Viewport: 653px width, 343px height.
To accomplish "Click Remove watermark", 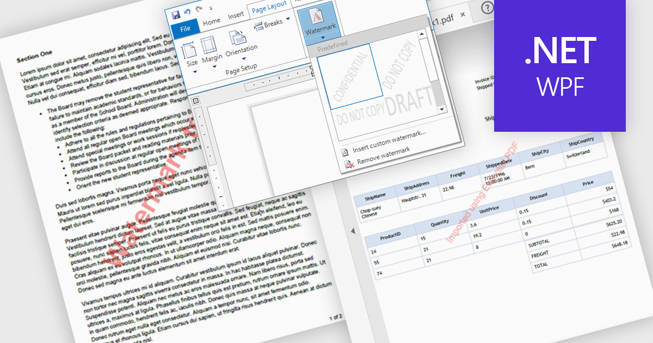I will click(x=383, y=156).
